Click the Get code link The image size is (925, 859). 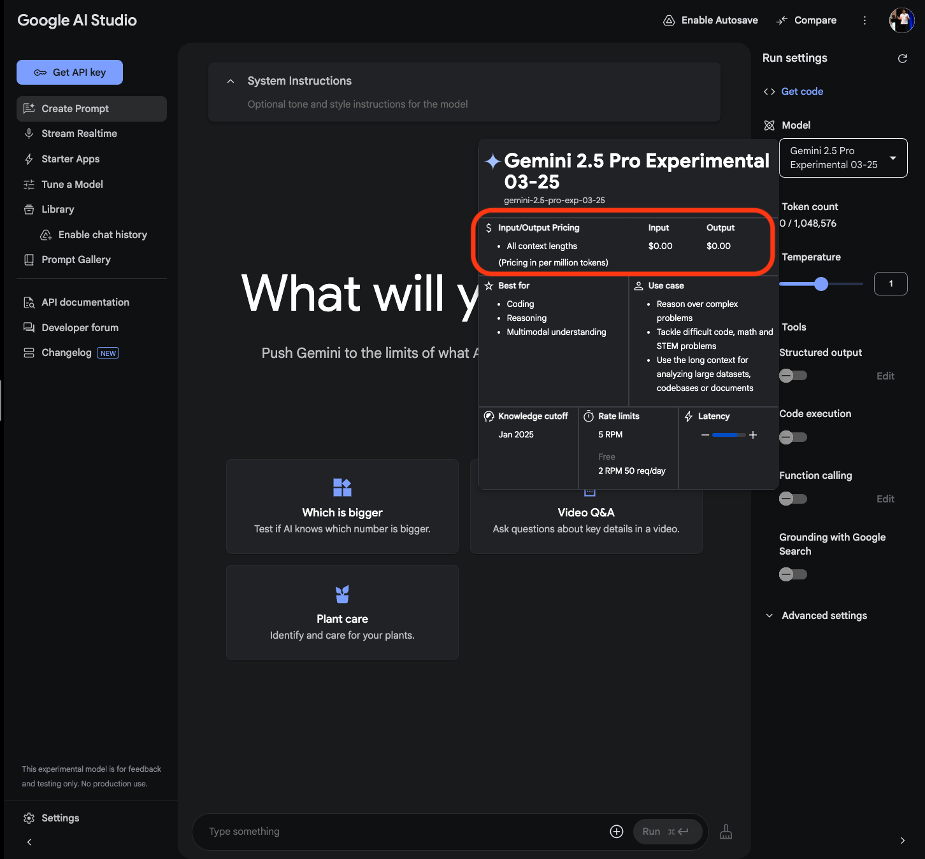(802, 92)
